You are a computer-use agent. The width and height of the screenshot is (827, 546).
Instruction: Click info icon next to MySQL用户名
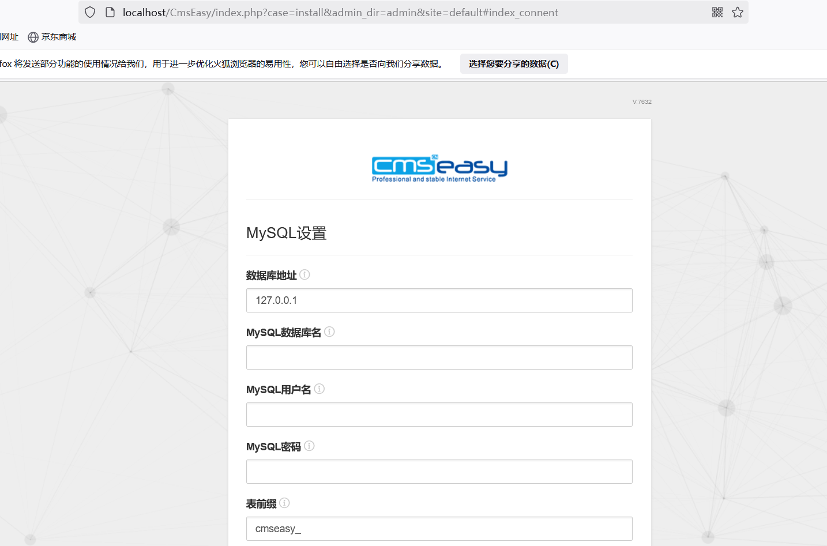(319, 389)
